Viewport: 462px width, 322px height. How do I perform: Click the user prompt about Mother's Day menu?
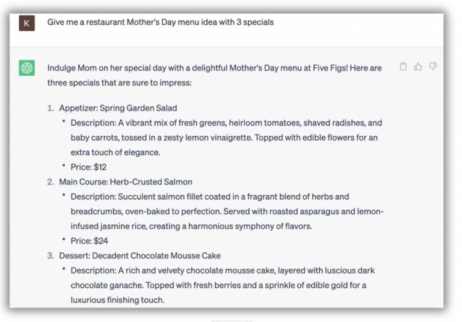click(x=161, y=22)
